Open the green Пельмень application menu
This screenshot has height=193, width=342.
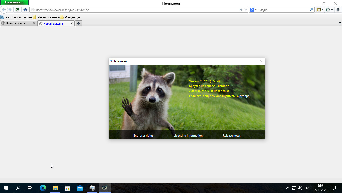(x=14, y=2)
